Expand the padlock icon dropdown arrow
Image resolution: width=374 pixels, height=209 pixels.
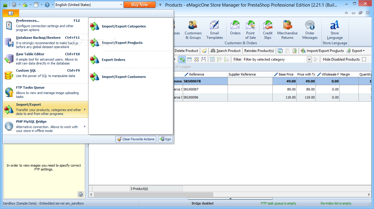[31, 5]
